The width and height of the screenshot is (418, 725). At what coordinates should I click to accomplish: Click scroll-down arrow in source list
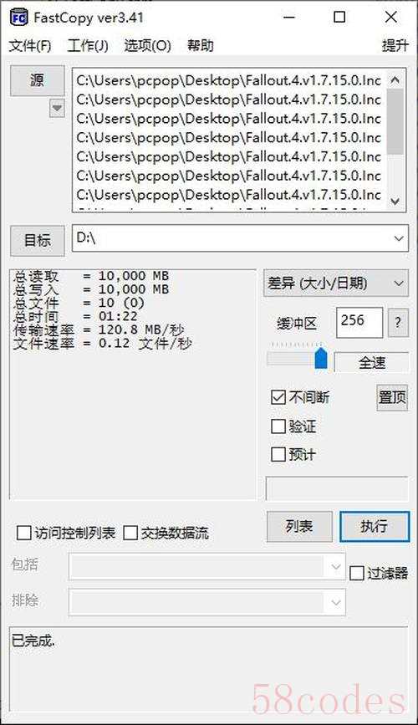point(395,202)
